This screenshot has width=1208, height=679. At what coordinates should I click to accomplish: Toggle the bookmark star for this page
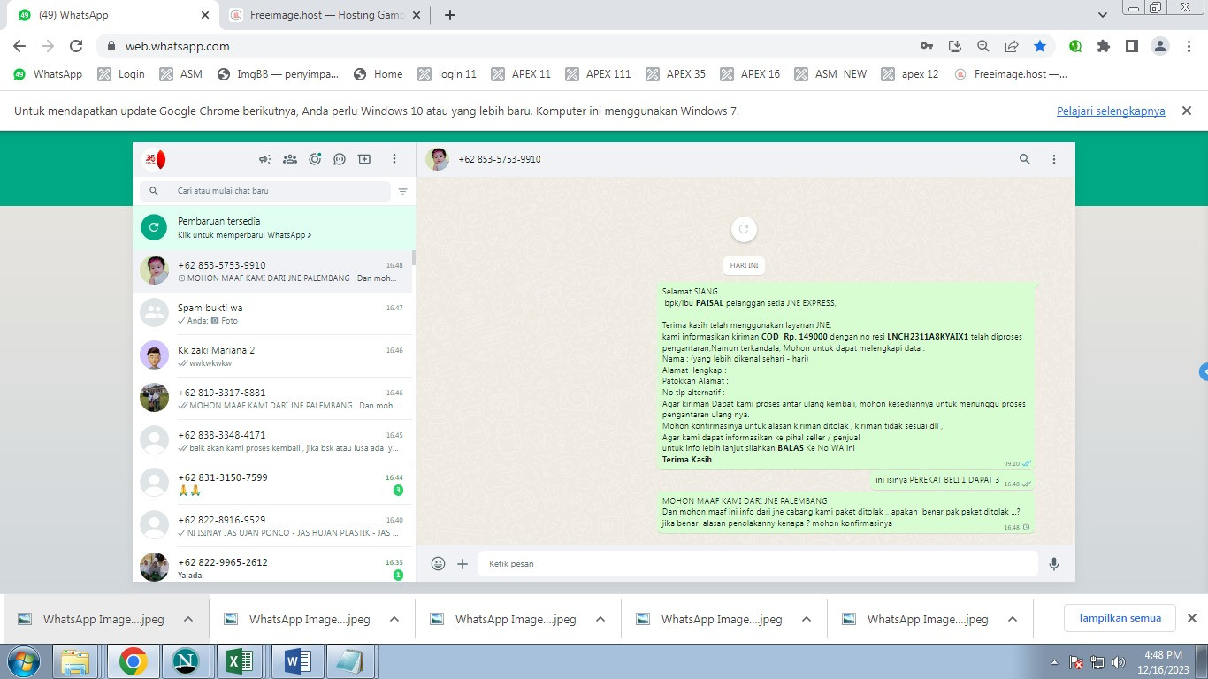(1040, 46)
